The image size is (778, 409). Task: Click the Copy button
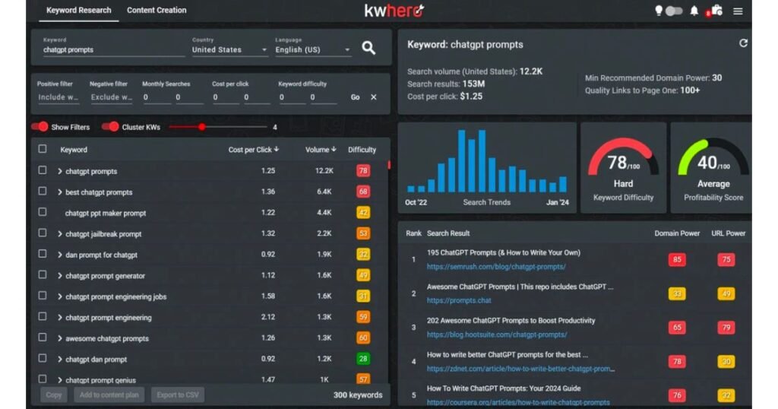pos(54,395)
